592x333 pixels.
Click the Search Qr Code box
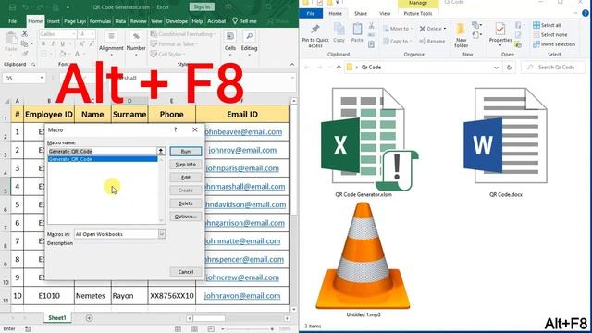[553, 68]
